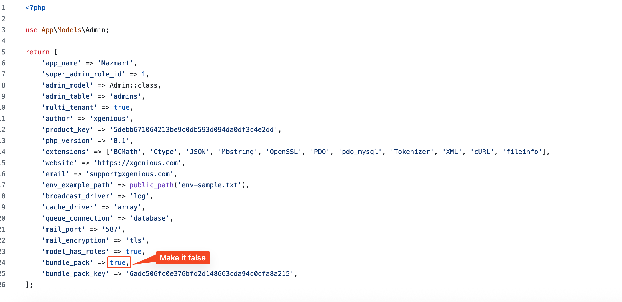This screenshot has width=622, height=302.
Task: Click the 'return' keyword on line 5
Action: 37,52
